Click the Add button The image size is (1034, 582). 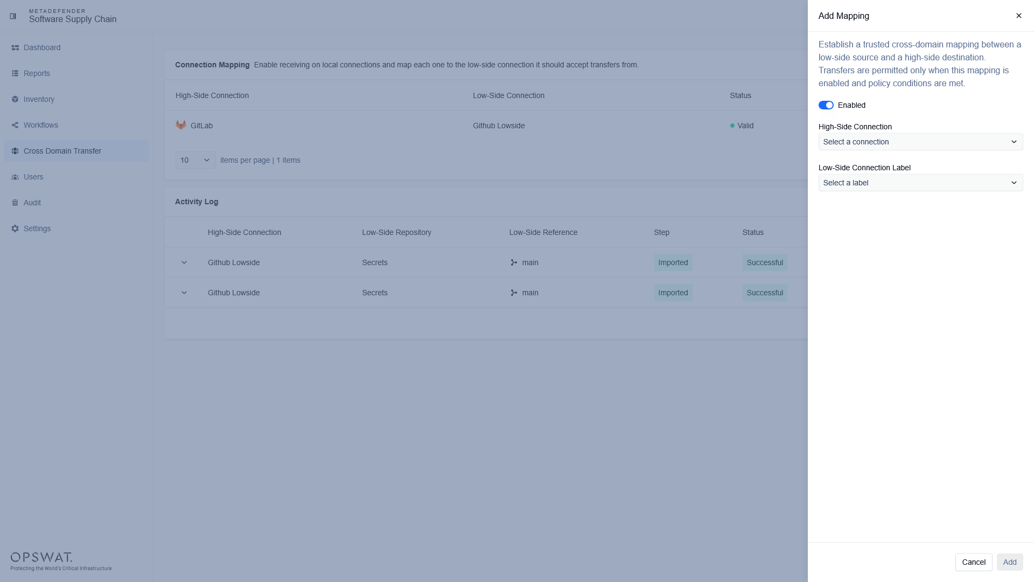click(1009, 563)
